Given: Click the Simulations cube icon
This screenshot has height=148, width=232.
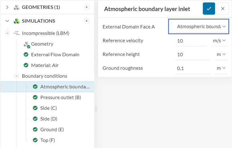Looking at the screenshot, I should (x=17, y=21).
